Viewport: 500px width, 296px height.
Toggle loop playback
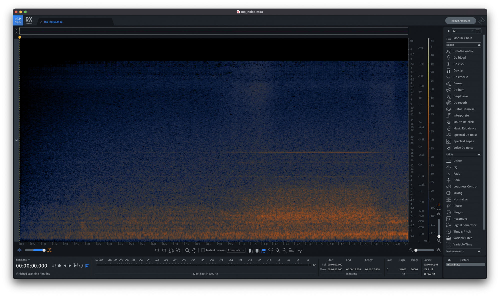81,266
